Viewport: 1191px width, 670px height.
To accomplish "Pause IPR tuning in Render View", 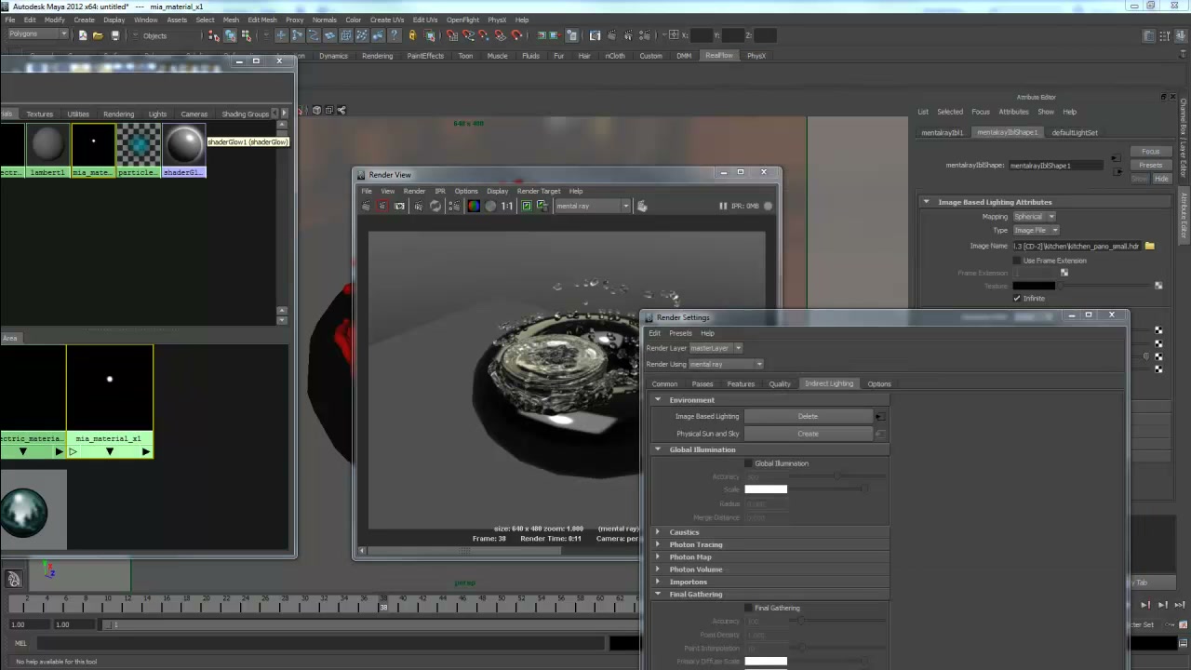I will (723, 206).
